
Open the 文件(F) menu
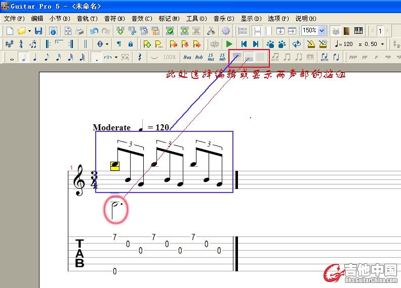point(14,19)
